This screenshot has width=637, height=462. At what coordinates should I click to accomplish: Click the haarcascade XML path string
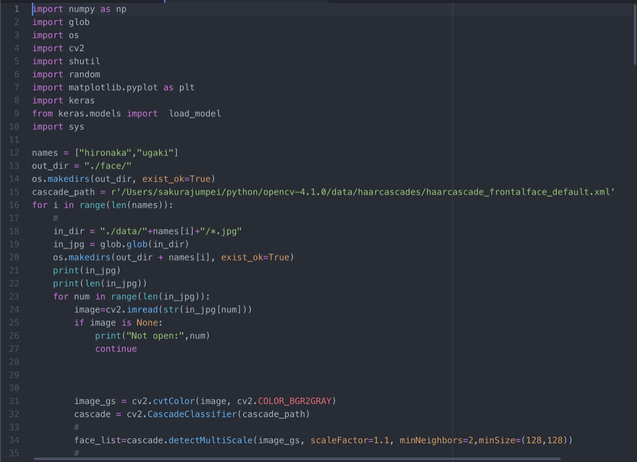(363, 192)
